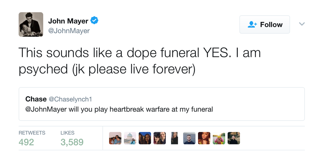Open liker avatar of bearded man by wall
Screen dimensions: 325x157
[x=189, y=138]
